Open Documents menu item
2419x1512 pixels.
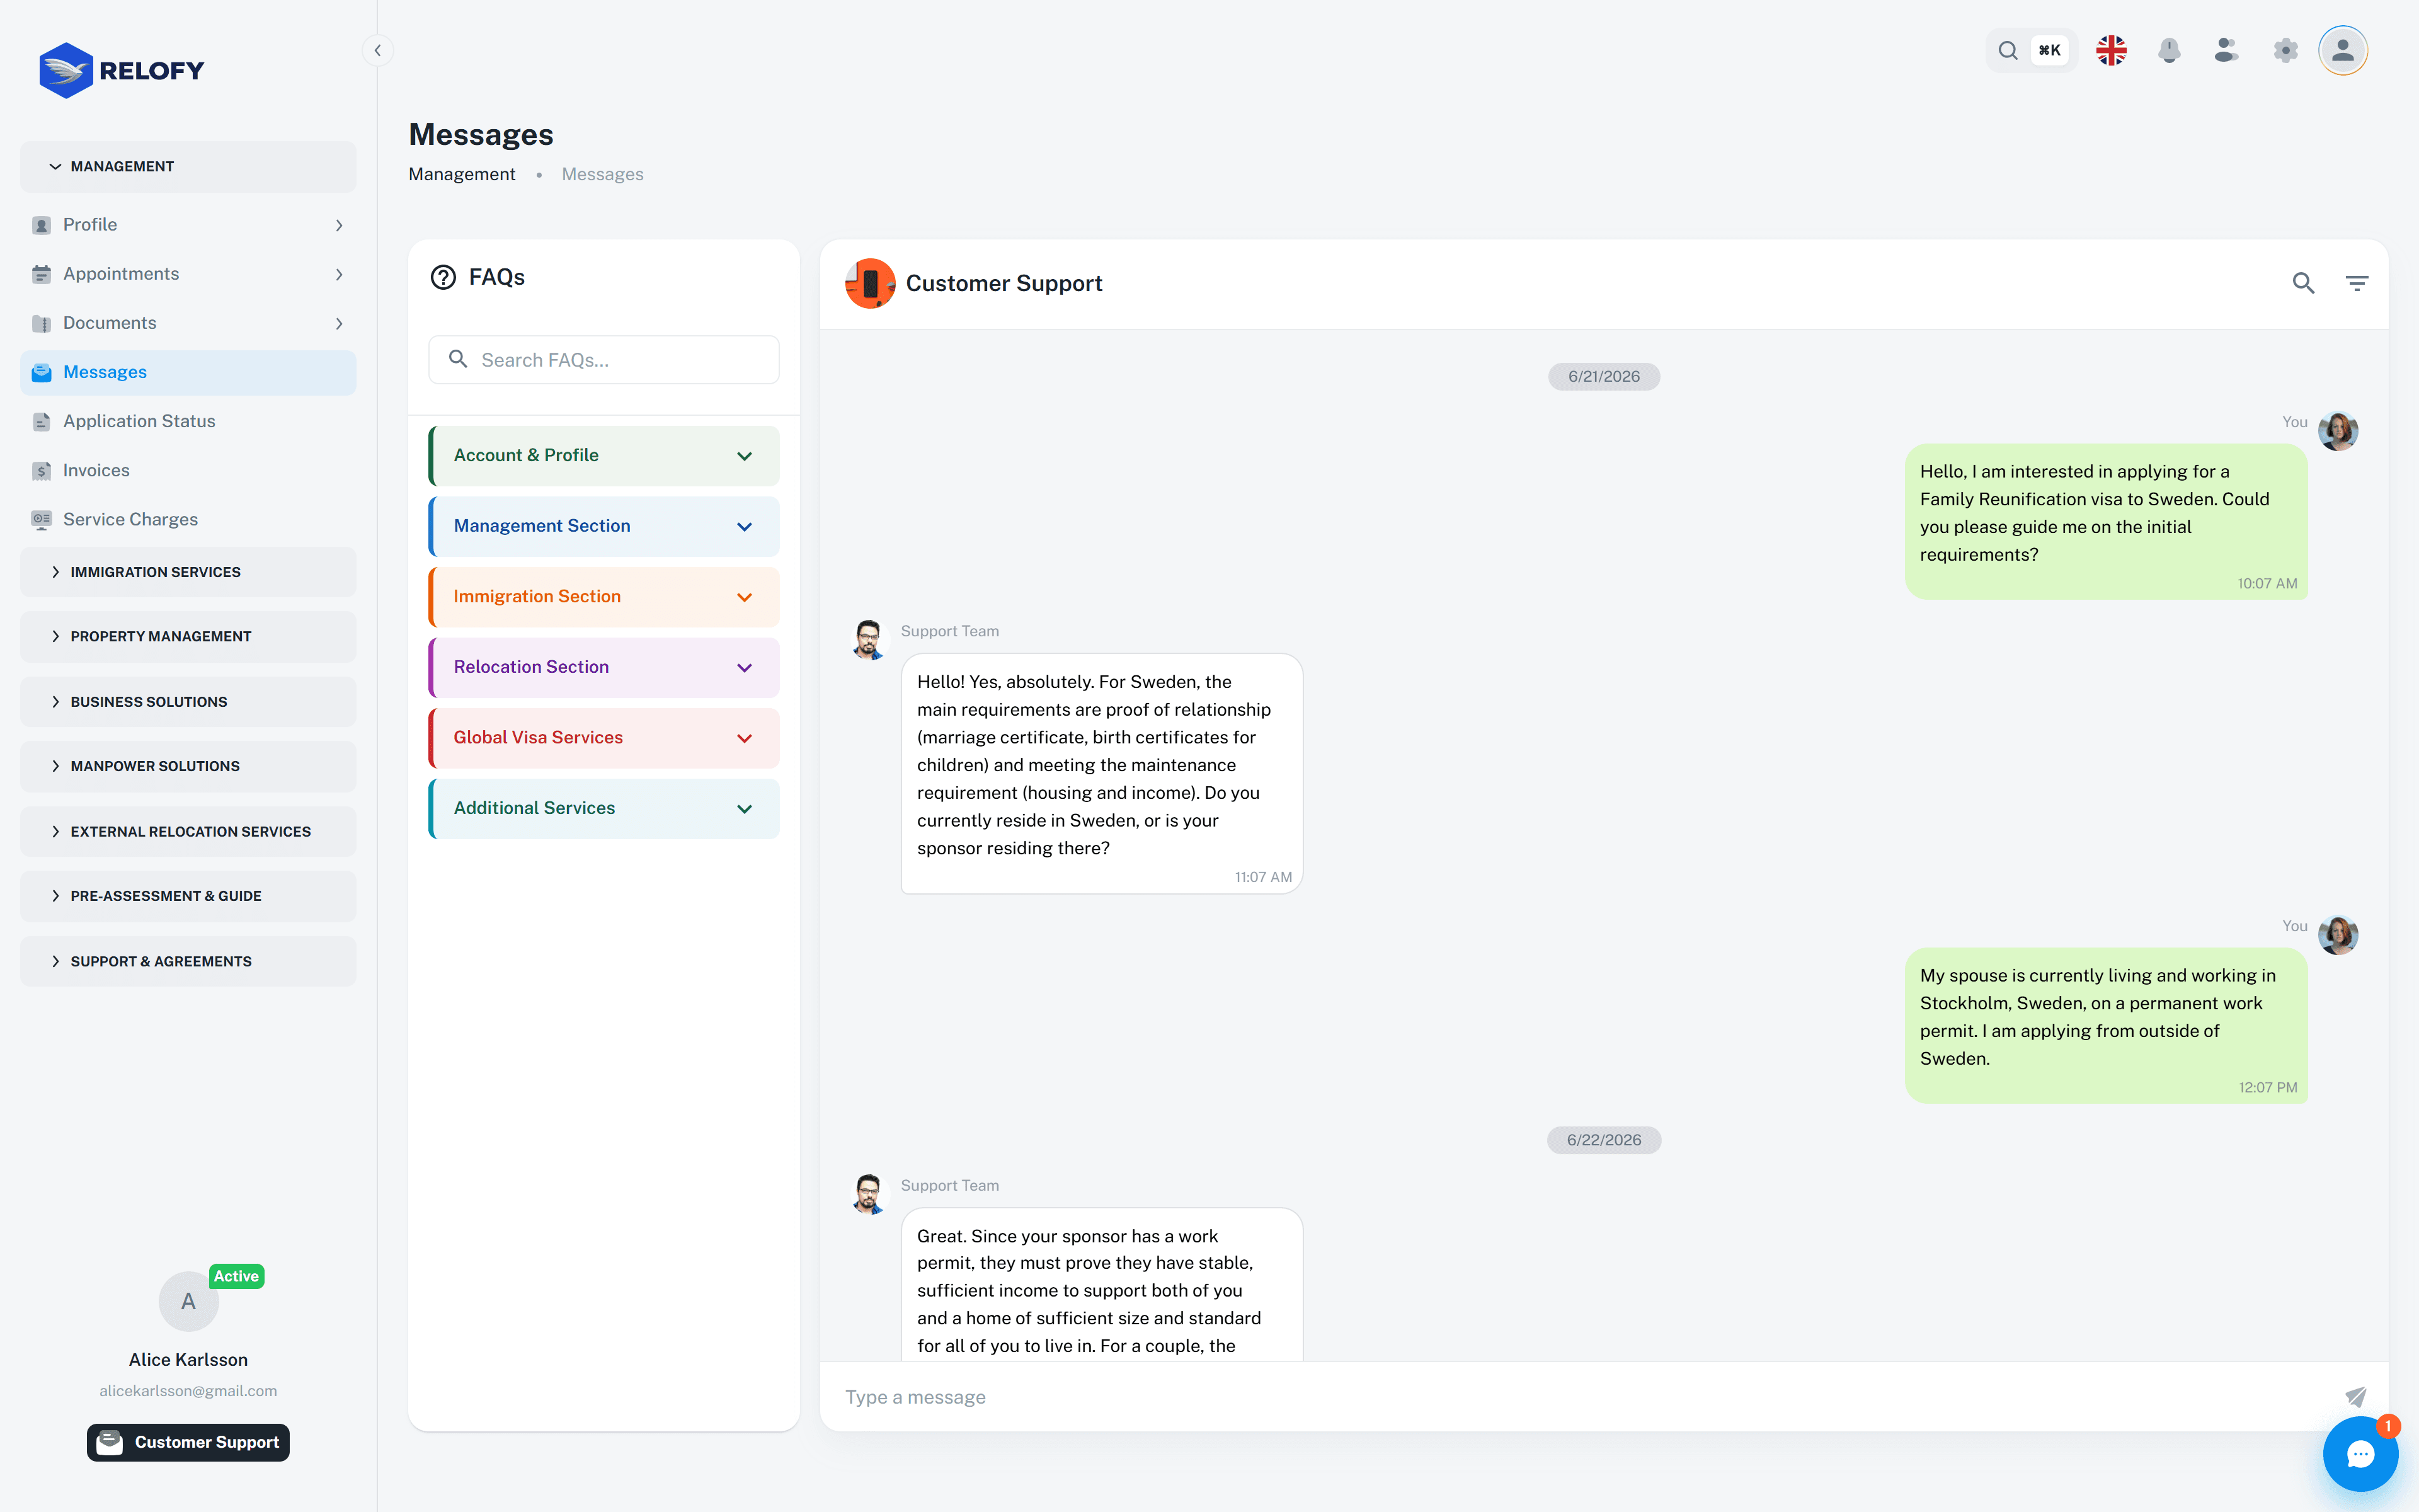[x=188, y=323]
